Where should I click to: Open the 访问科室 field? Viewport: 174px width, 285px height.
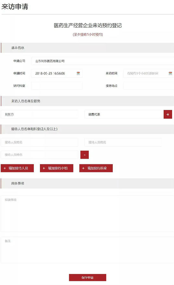click(x=57, y=85)
